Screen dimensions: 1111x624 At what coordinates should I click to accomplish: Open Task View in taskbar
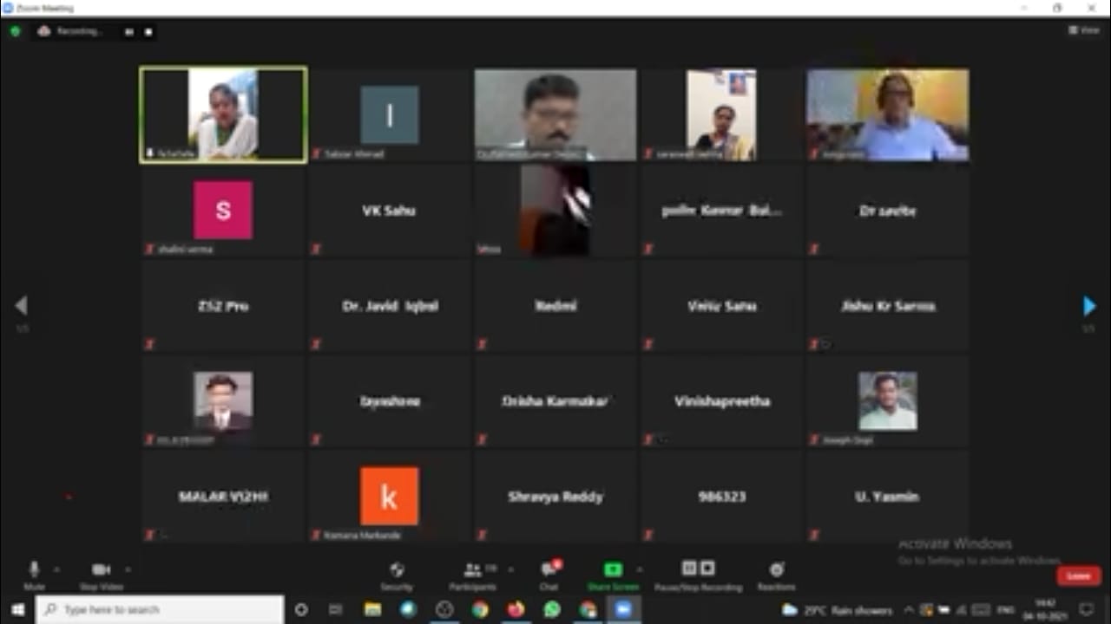point(336,609)
